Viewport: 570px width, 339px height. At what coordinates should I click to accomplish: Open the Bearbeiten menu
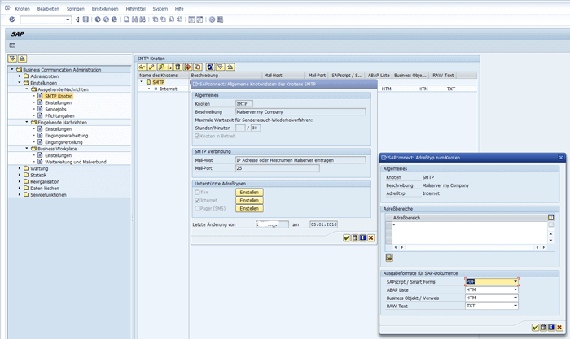point(48,9)
